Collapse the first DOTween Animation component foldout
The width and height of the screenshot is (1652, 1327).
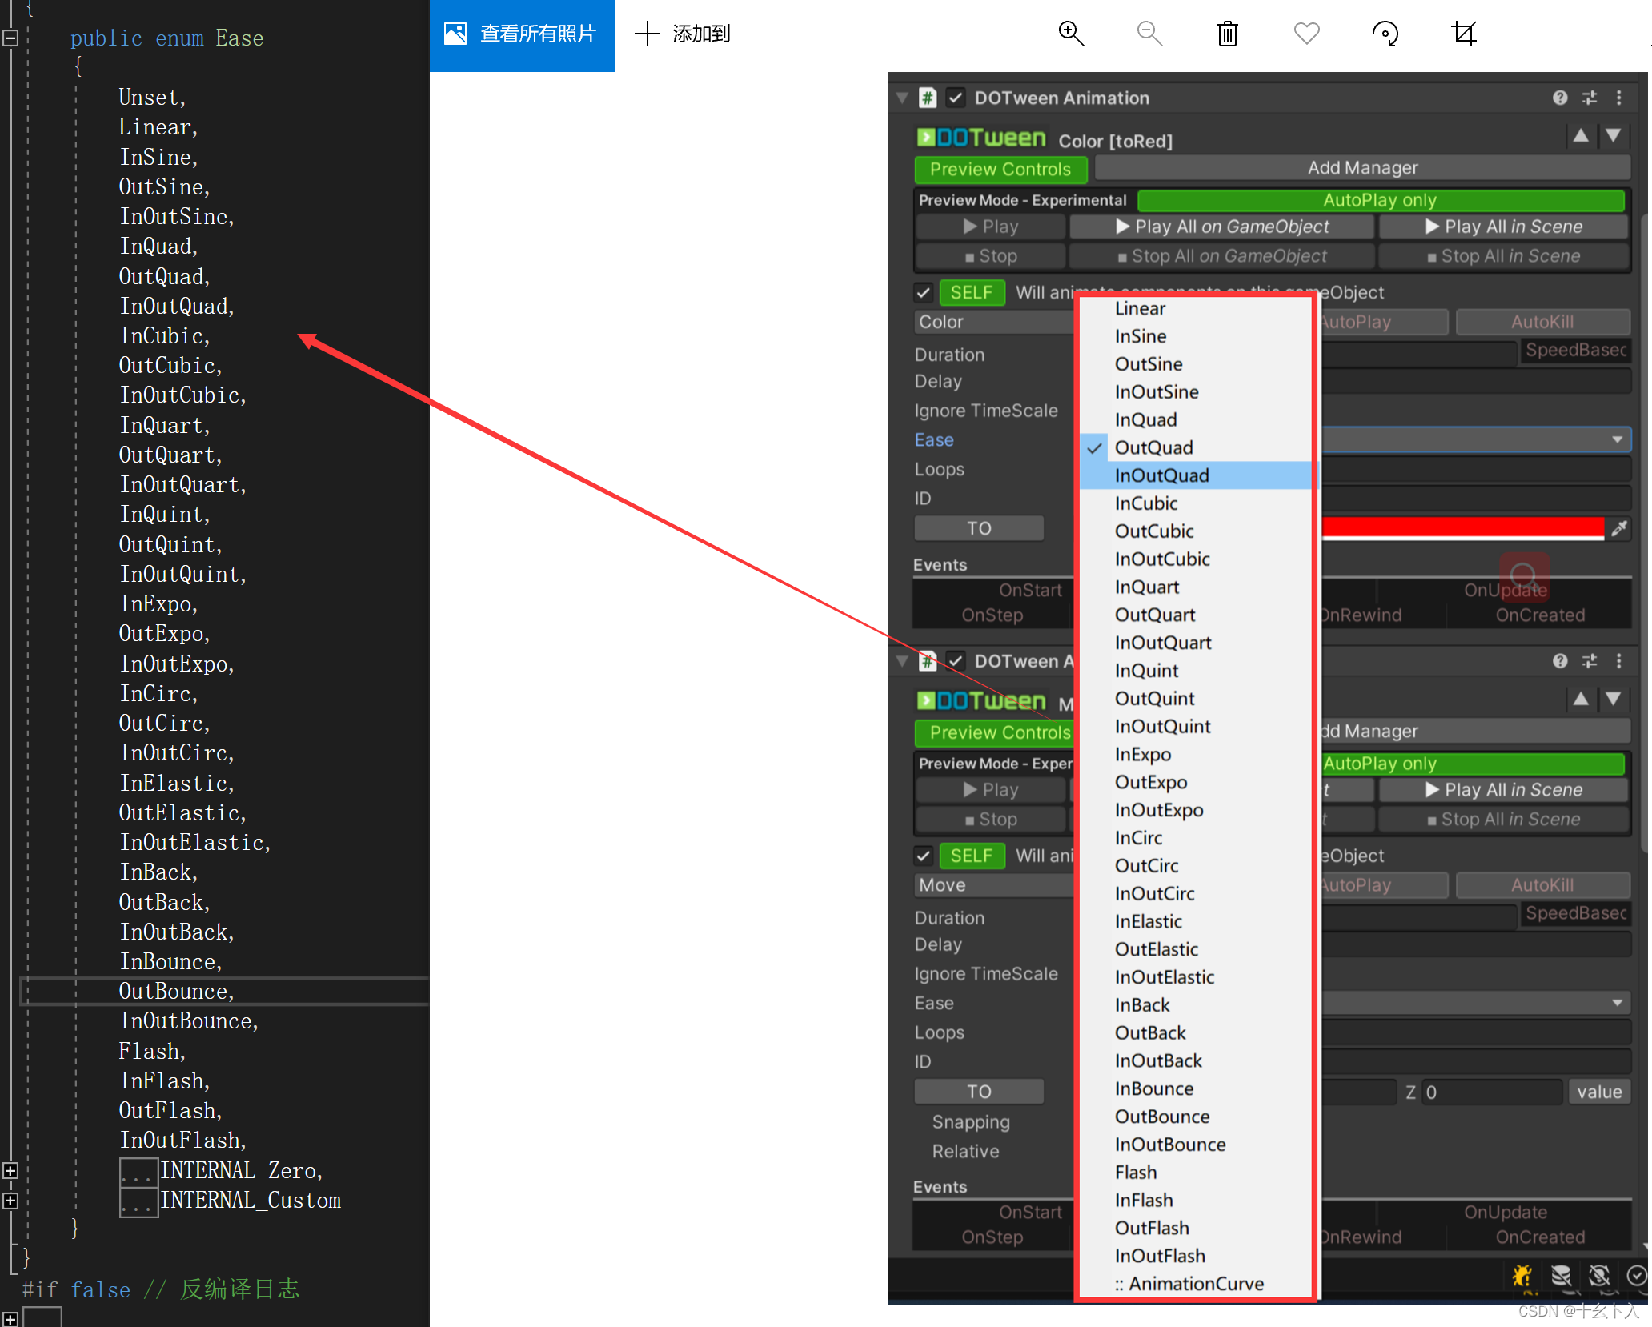coord(903,98)
